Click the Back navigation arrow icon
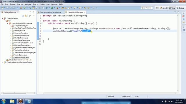The height and width of the screenshot is (104, 186). [88, 8]
